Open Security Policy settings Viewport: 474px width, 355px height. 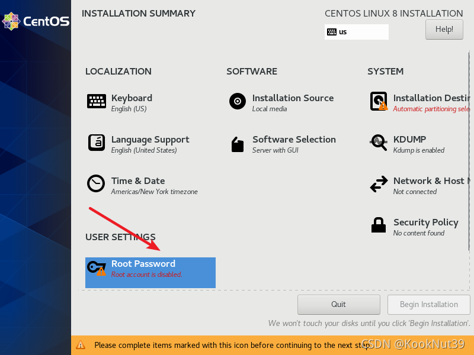coord(426,222)
